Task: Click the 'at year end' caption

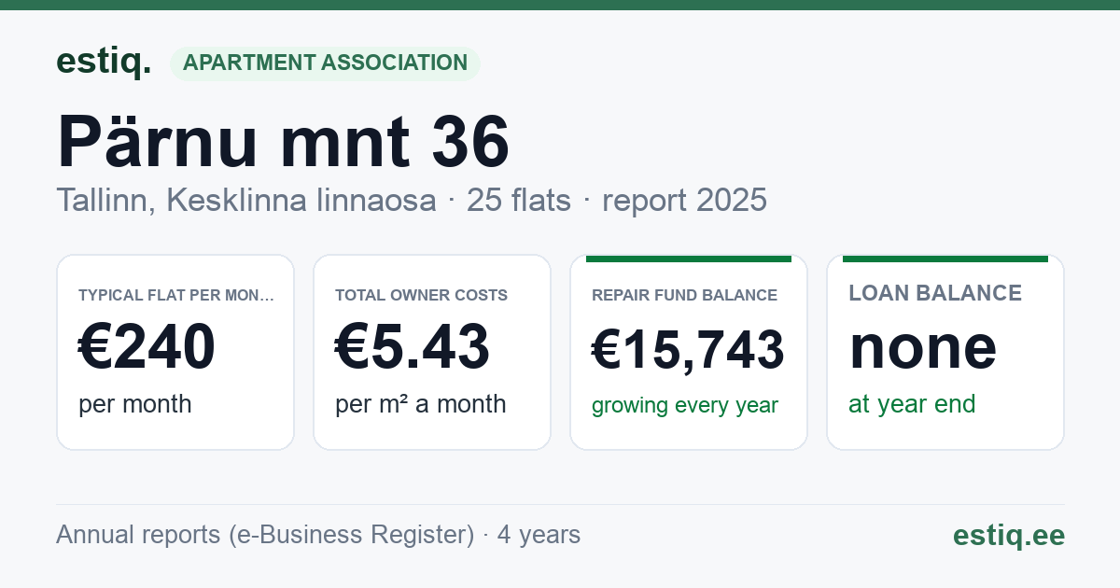Action: click(912, 404)
